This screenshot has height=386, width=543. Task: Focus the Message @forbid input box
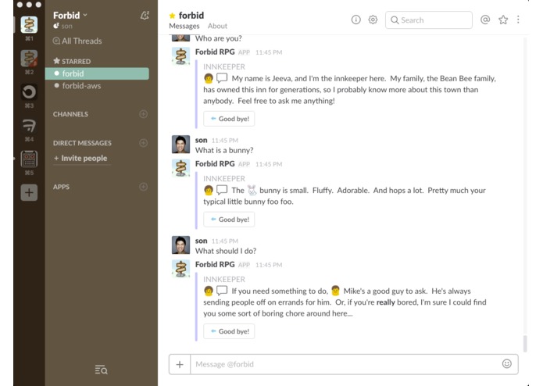345,364
